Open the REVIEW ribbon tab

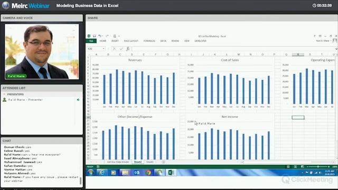click(x=175, y=41)
